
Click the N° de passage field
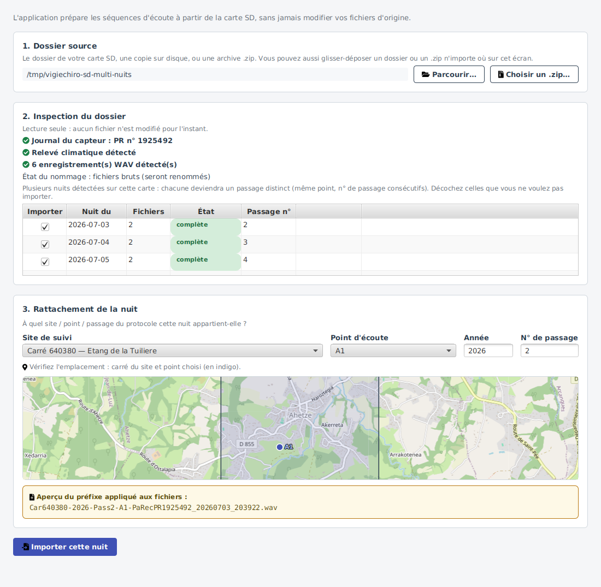point(549,351)
